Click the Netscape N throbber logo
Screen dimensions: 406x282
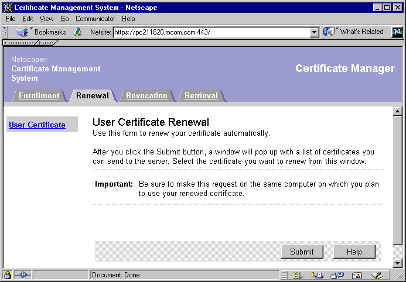point(397,32)
